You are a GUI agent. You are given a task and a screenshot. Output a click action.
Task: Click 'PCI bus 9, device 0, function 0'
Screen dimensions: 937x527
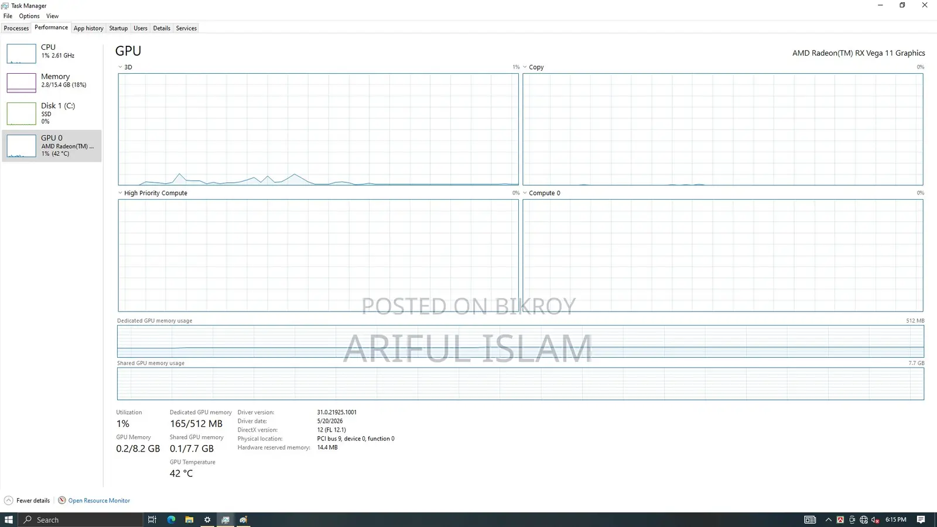pyautogui.click(x=355, y=439)
